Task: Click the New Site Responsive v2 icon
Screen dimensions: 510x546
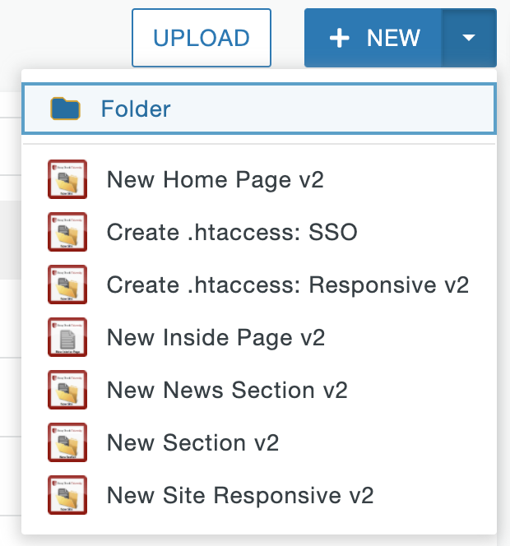Action: (67, 496)
